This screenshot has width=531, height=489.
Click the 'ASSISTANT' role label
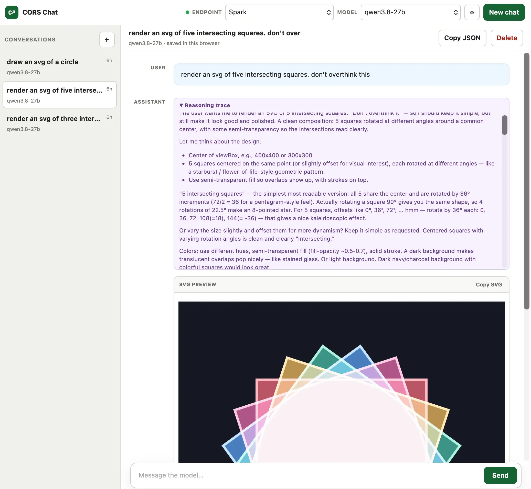(149, 102)
